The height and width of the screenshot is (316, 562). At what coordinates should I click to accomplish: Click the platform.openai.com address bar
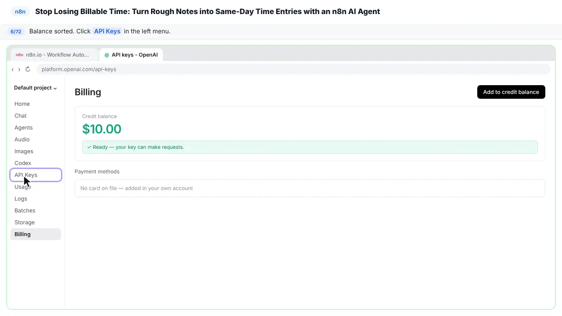293,69
